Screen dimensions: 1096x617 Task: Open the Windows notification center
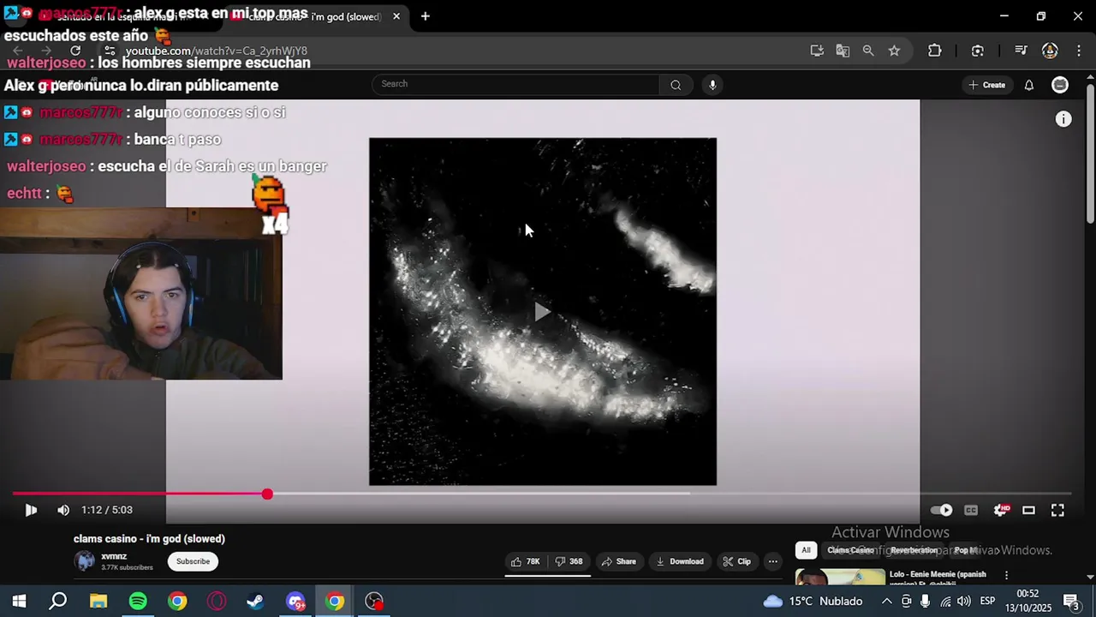1070,602
